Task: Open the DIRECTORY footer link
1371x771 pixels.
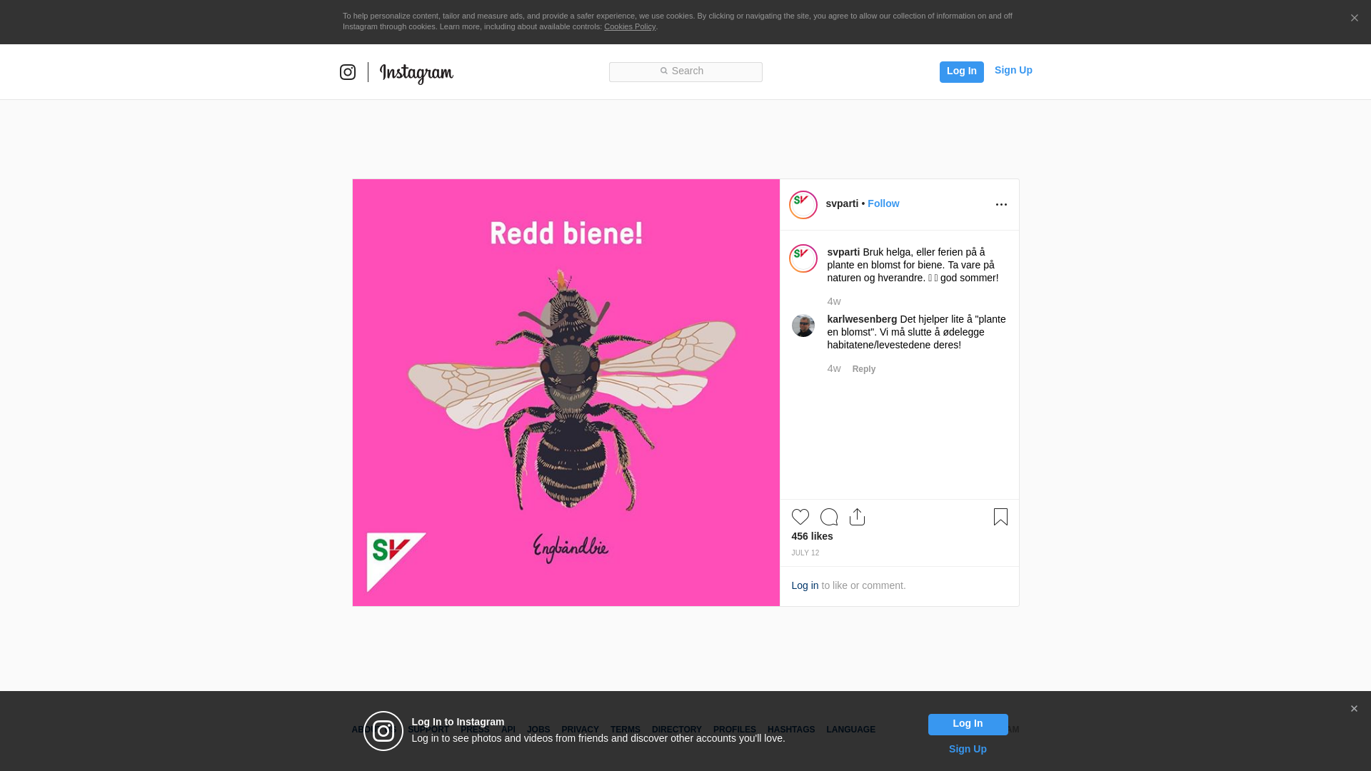Action: tap(677, 730)
